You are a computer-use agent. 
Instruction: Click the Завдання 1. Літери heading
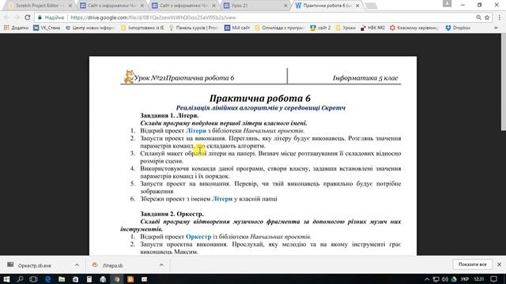[169, 116]
